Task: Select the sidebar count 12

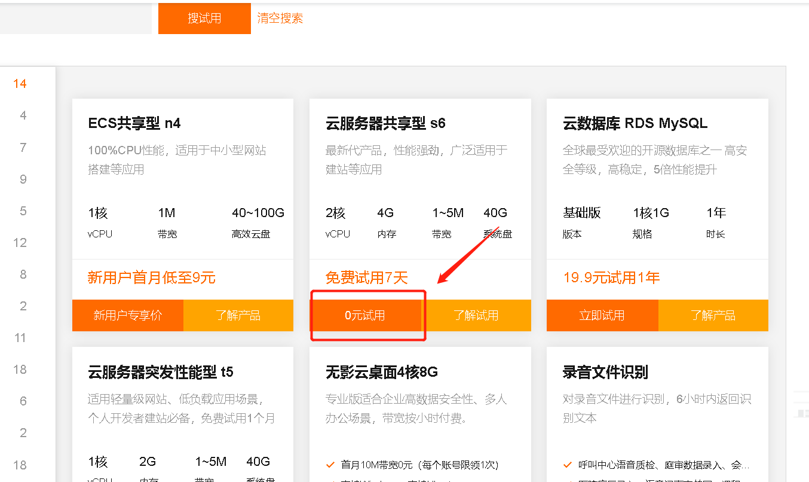Action: click(x=20, y=242)
